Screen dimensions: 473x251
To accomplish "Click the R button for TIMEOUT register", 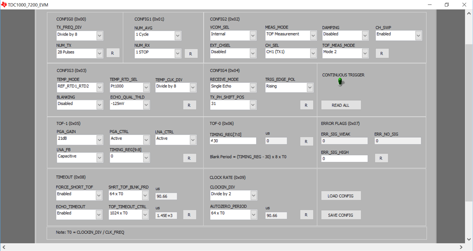I will 190,215.
